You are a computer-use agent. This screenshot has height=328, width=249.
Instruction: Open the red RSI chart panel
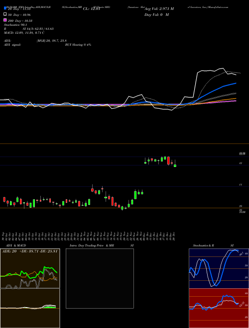pos(219,308)
